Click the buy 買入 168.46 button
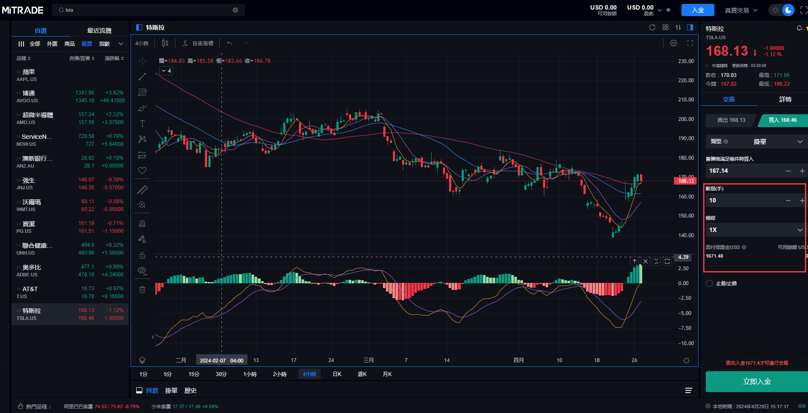The image size is (808, 413). click(x=782, y=120)
